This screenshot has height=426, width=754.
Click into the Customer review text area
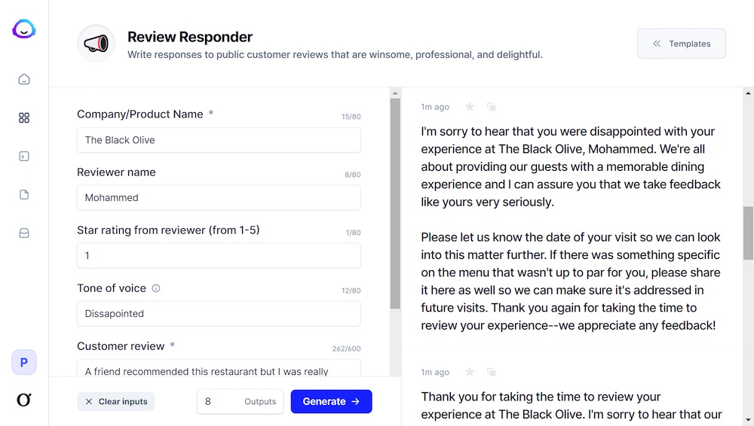tap(219, 368)
